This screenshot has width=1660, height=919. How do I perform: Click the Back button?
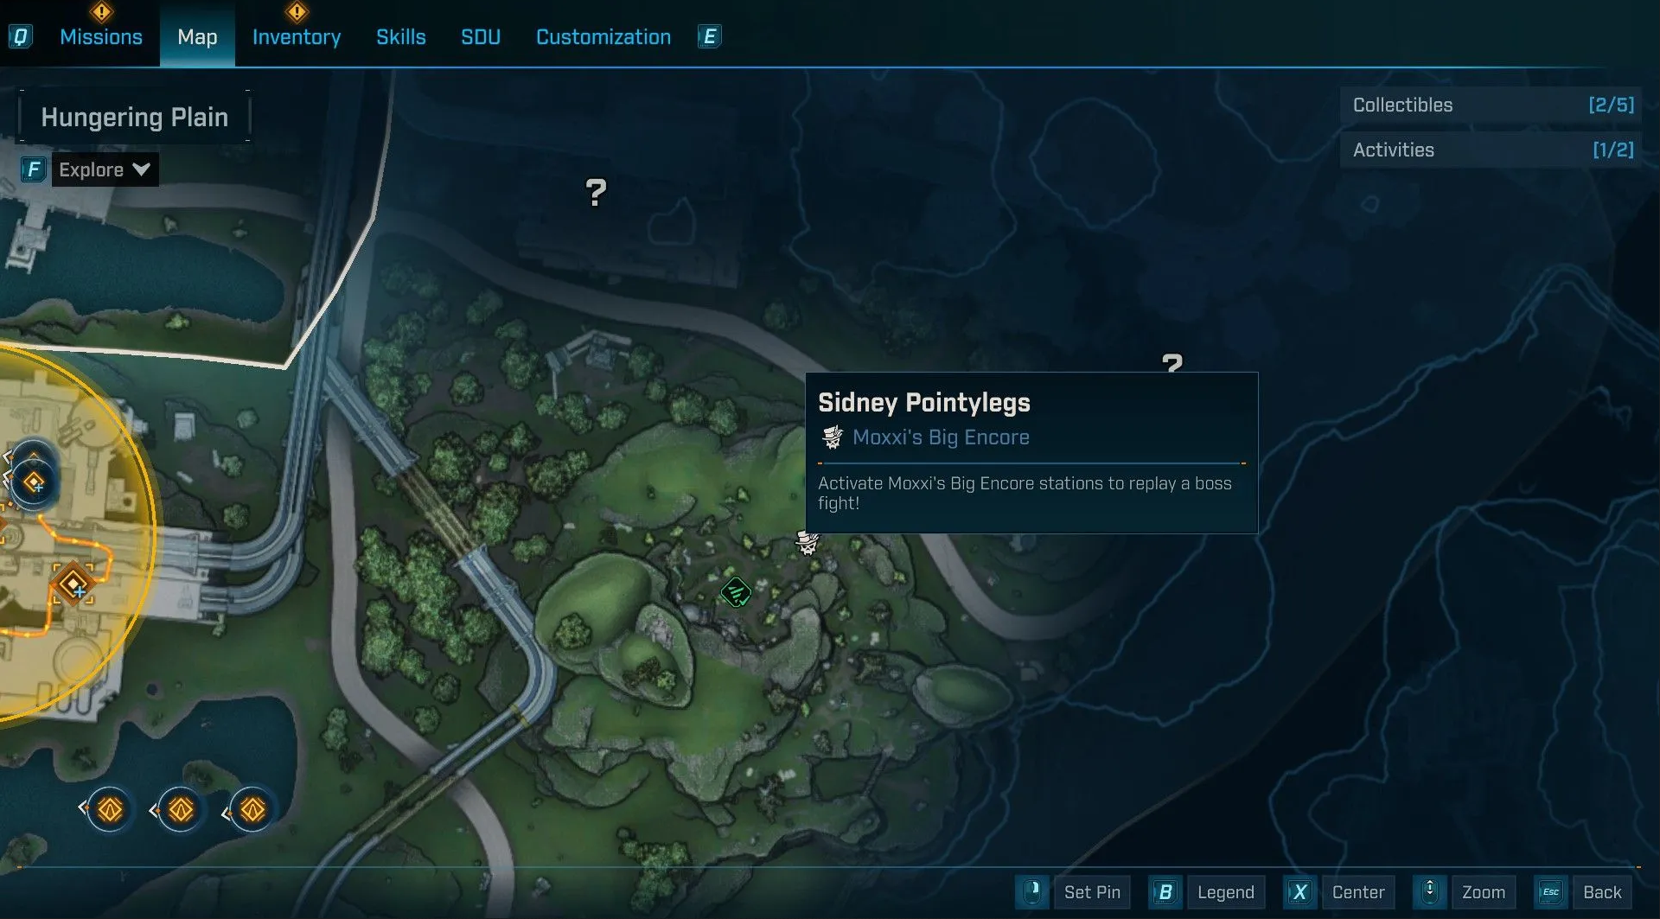tap(1602, 892)
